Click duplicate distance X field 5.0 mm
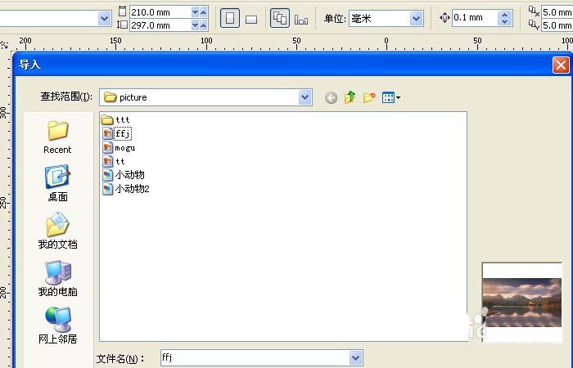 point(557,12)
